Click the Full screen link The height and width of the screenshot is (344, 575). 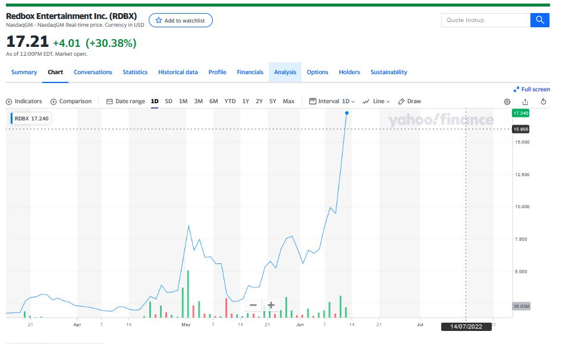[x=532, y=90]
